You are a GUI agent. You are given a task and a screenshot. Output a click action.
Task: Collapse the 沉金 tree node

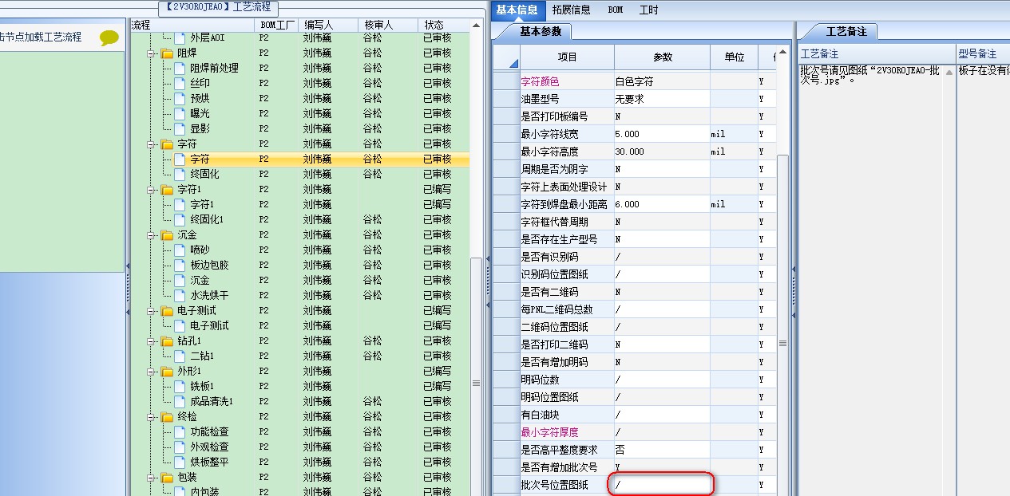(151, 235)
